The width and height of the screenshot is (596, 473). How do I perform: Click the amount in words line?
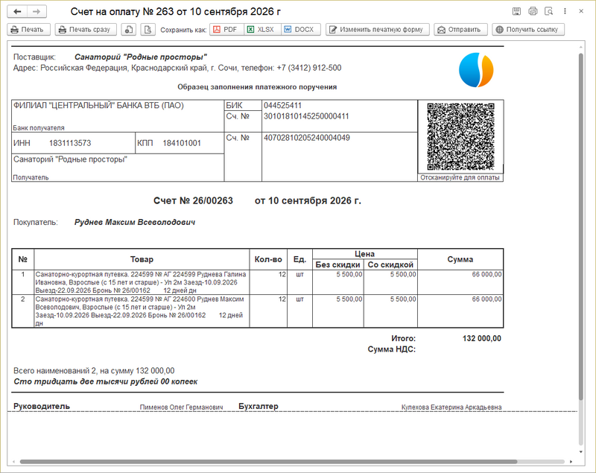point(106,381)
